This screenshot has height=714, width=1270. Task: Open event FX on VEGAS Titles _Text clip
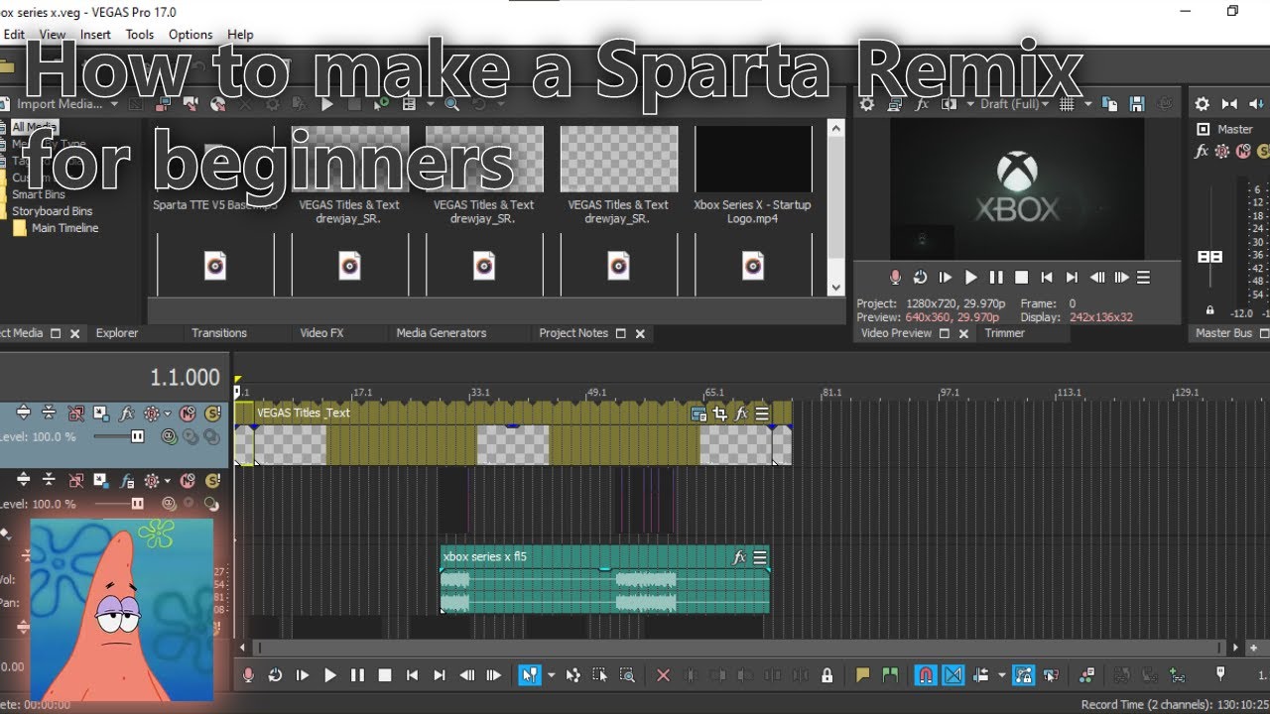(741, 414)
